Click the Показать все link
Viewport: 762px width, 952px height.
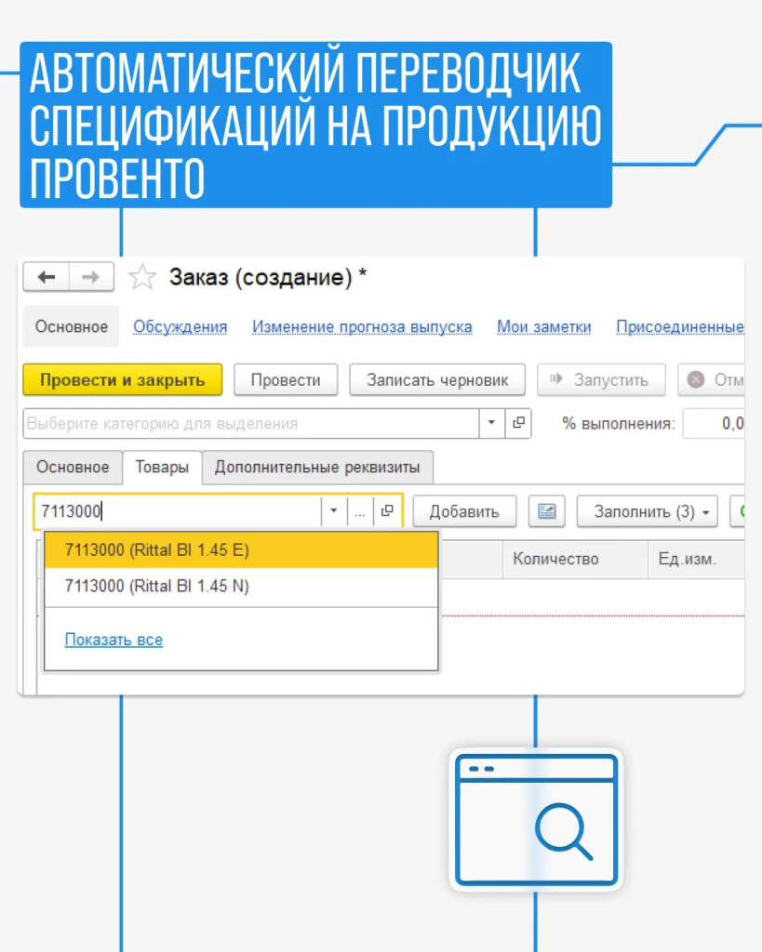coord(114,640)
